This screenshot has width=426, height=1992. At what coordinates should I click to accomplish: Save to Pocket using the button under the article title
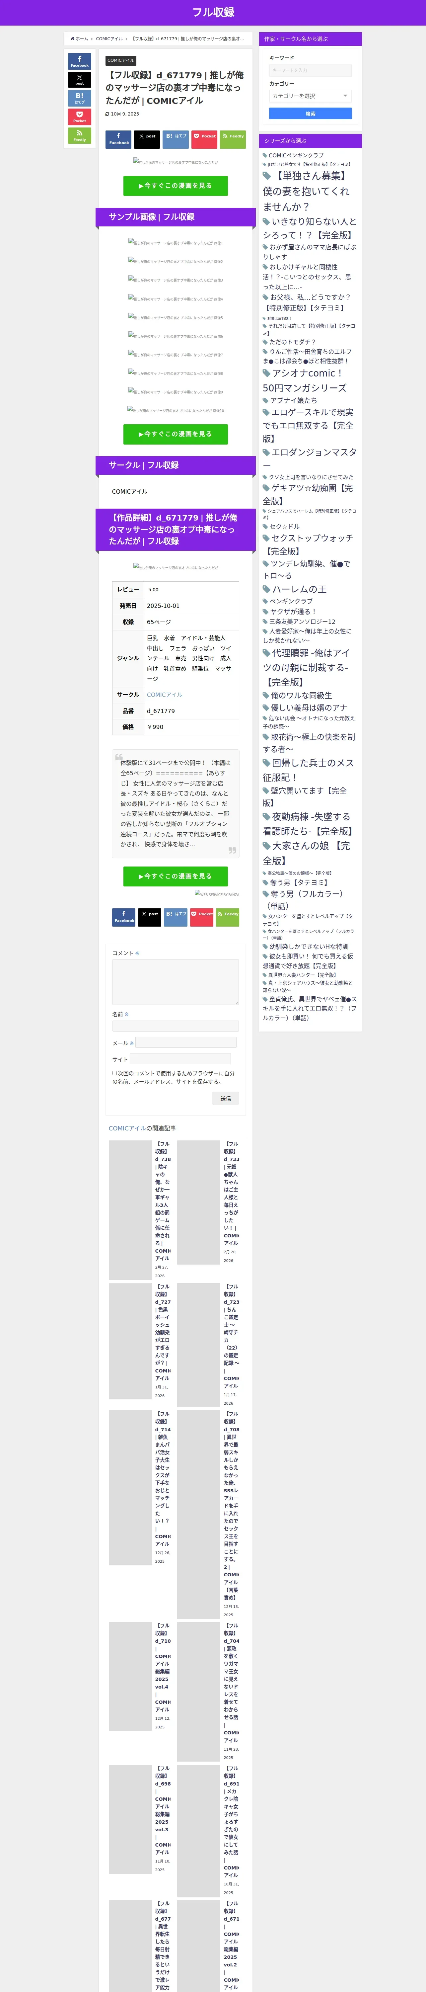click(x=204, y=139)
